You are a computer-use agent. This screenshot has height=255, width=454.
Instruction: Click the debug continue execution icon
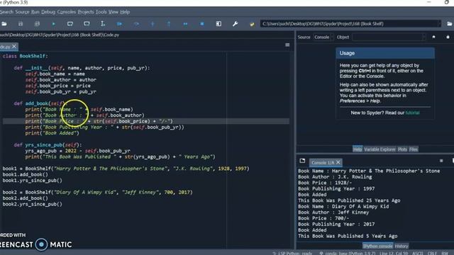185,23
